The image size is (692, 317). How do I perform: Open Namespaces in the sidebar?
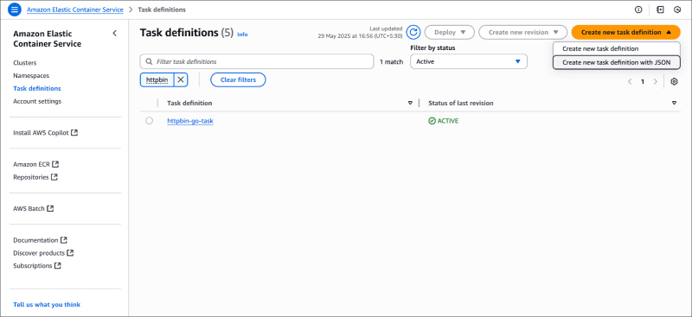[31, 76]
